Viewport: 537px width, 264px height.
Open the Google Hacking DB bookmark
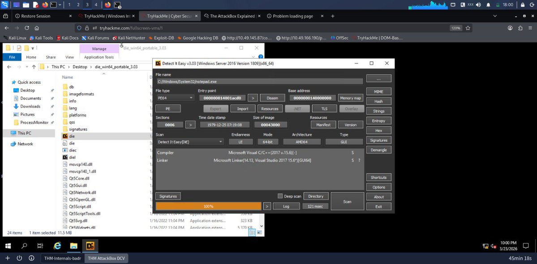(198, 38)
